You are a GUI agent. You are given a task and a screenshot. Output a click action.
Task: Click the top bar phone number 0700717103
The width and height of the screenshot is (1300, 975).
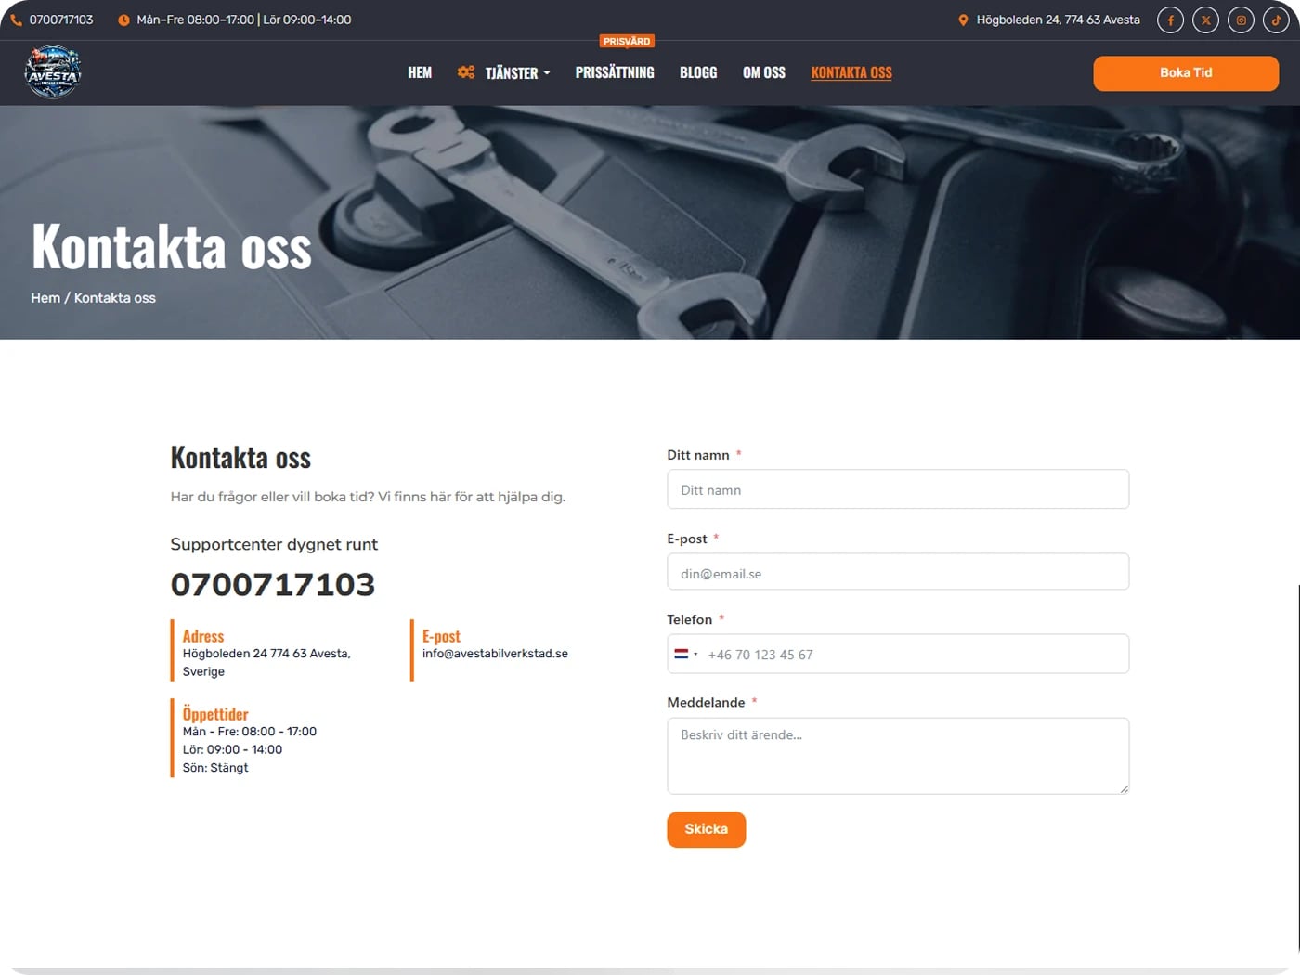coord(61,19)
